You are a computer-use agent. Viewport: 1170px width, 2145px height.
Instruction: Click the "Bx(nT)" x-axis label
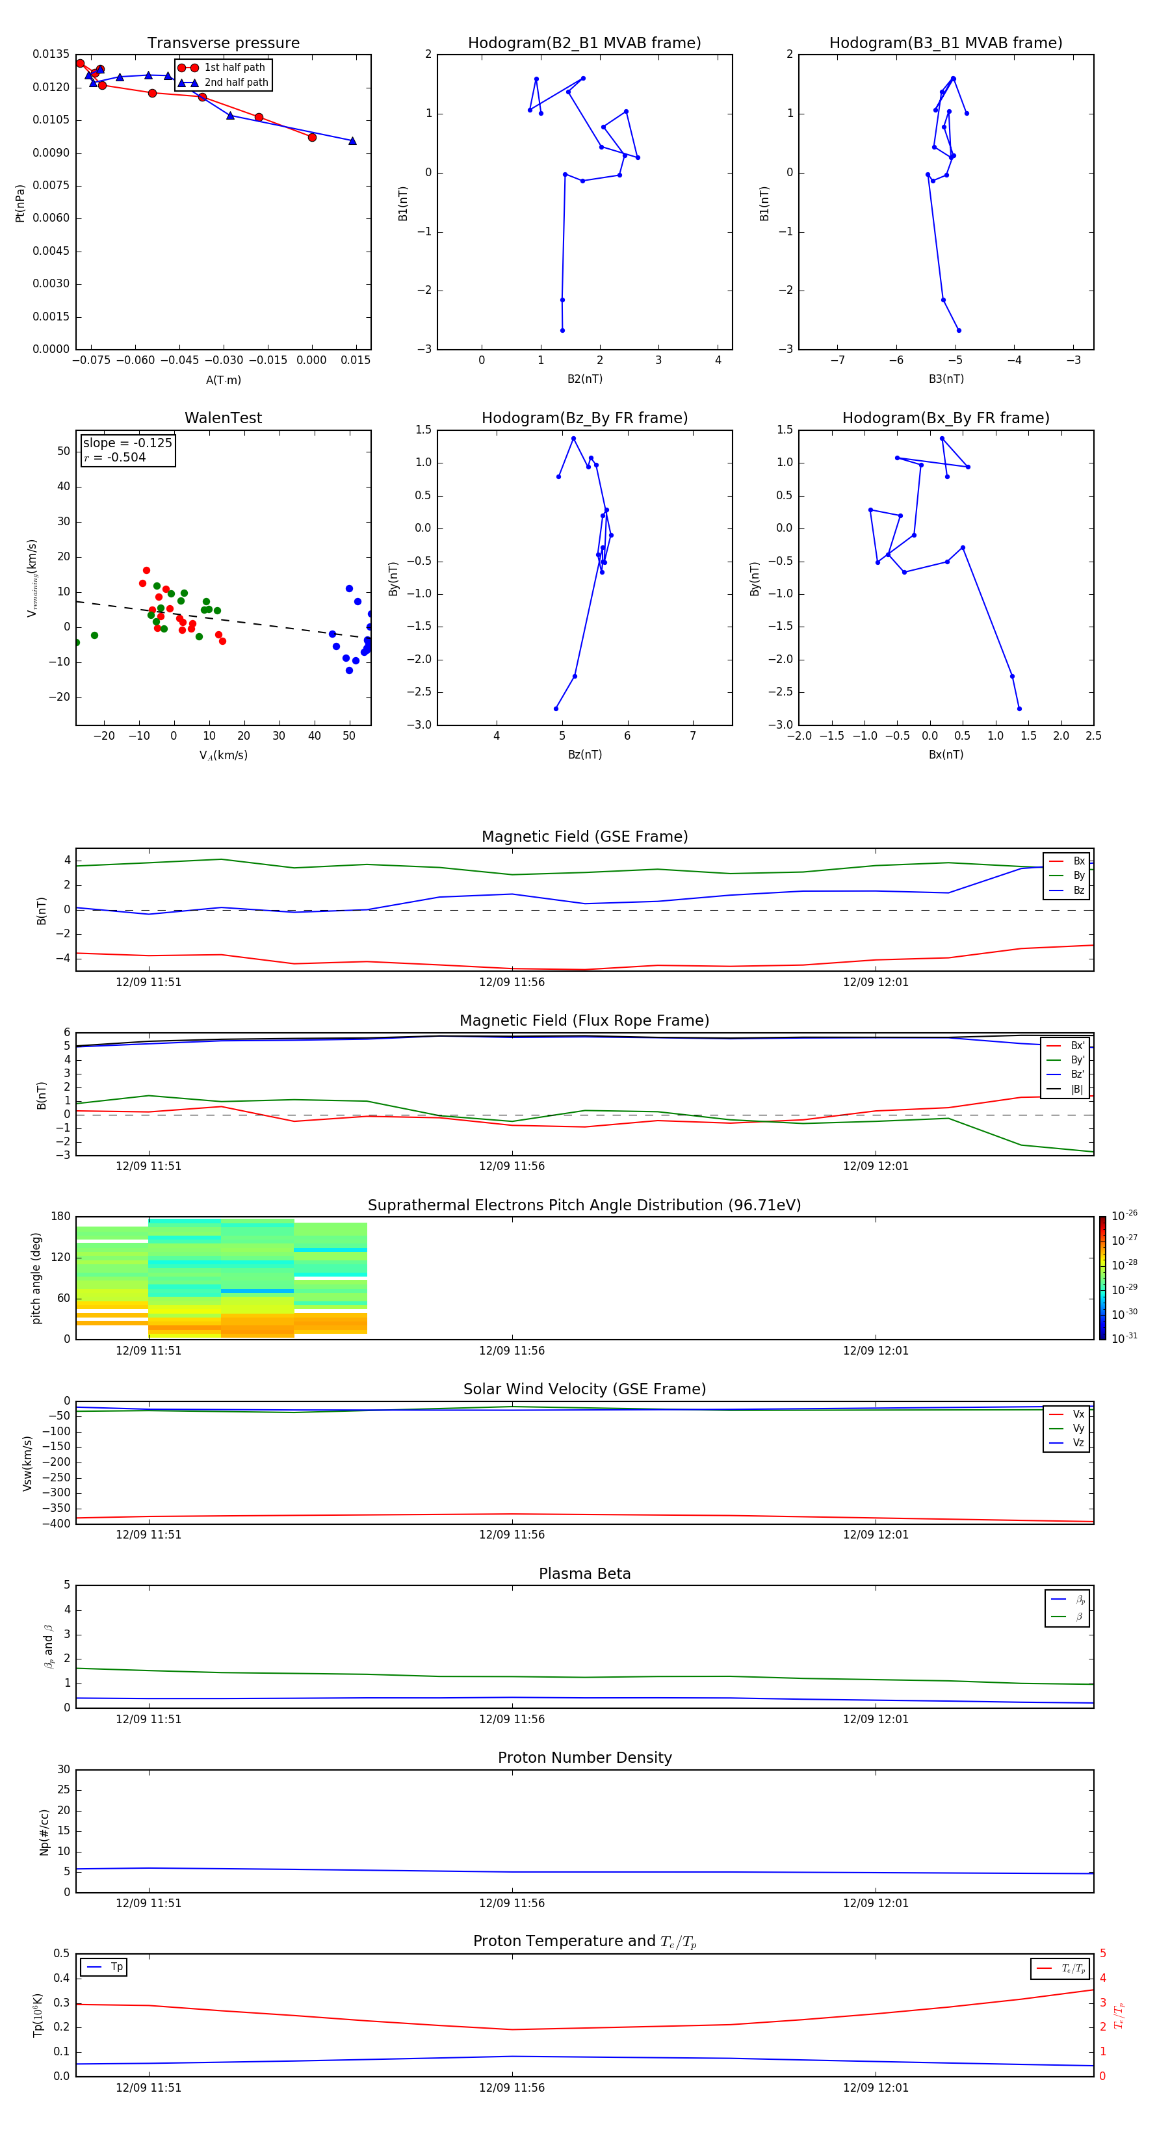point(946,755)
